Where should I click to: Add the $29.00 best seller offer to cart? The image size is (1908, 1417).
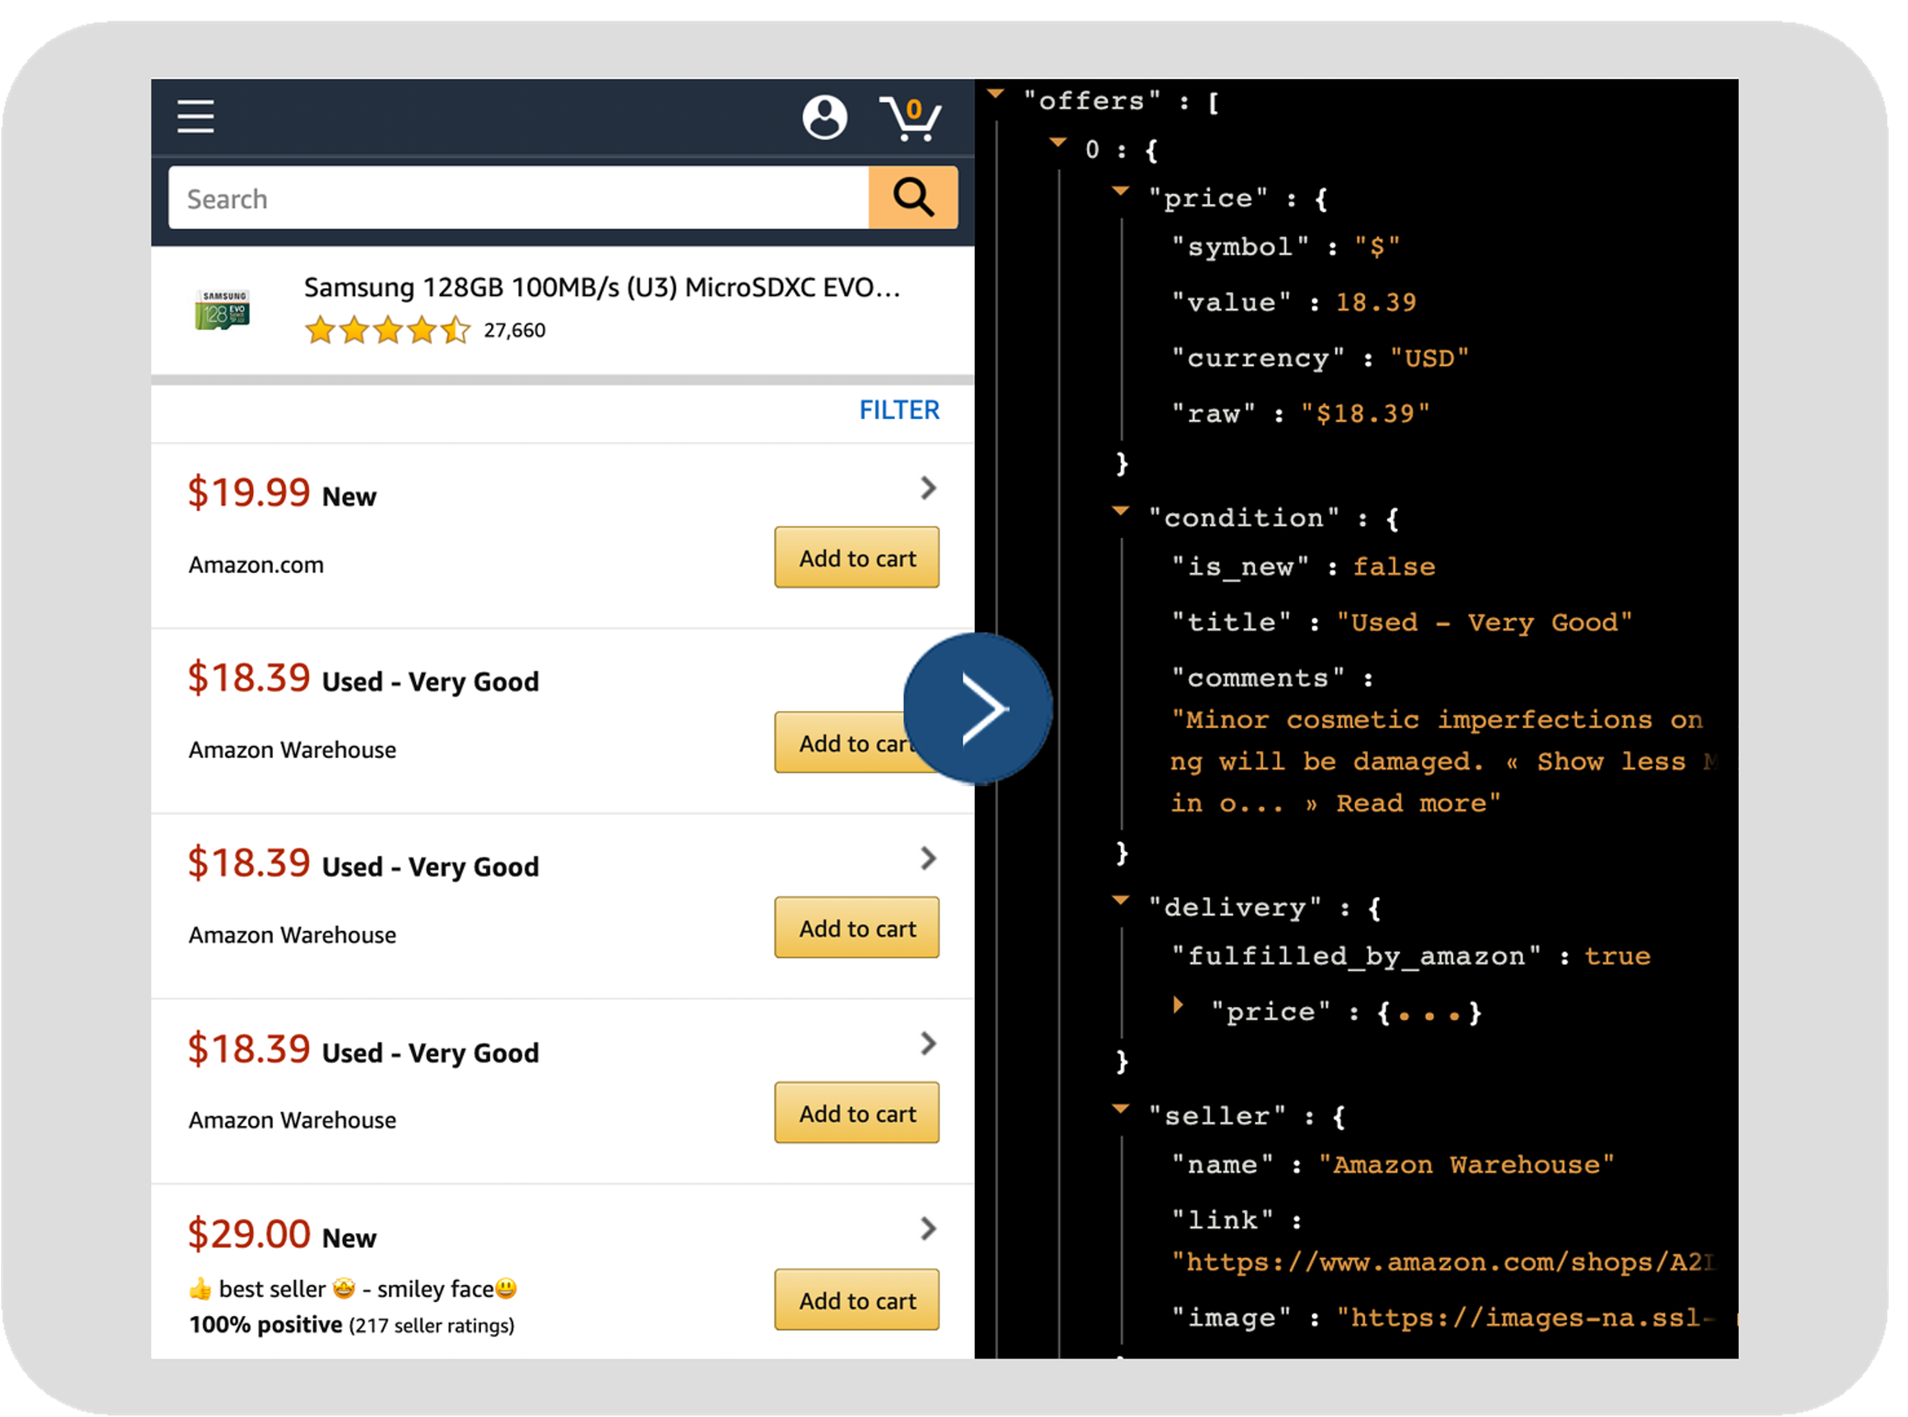857,1300
